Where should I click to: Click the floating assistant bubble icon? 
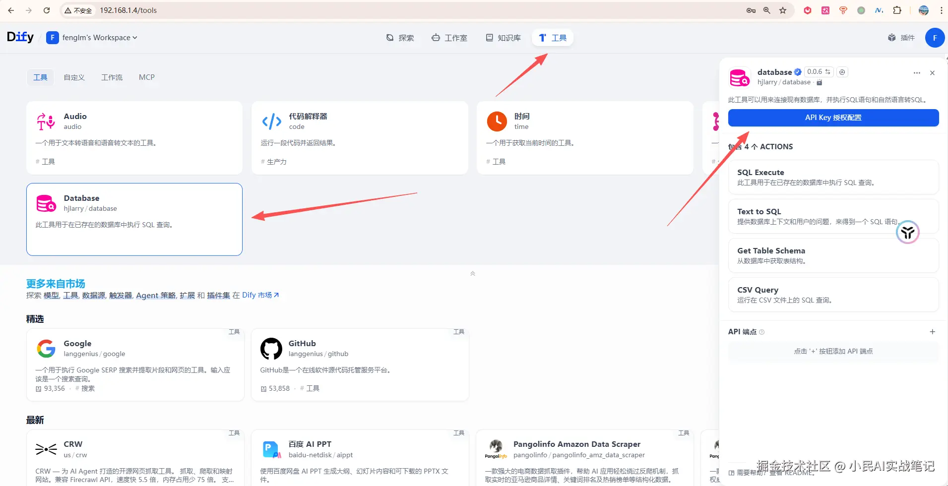908,232
